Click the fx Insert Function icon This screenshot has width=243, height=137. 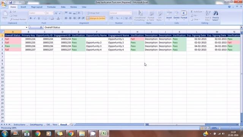coord(41,27)
